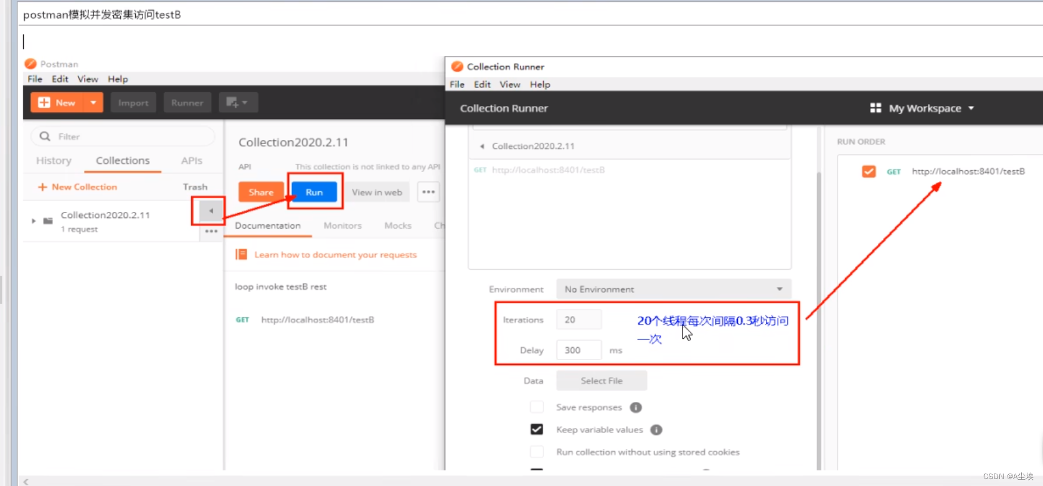Click the Filter search field in sidebar
This screenshot has height=486, width=1043.
[122, 136]
